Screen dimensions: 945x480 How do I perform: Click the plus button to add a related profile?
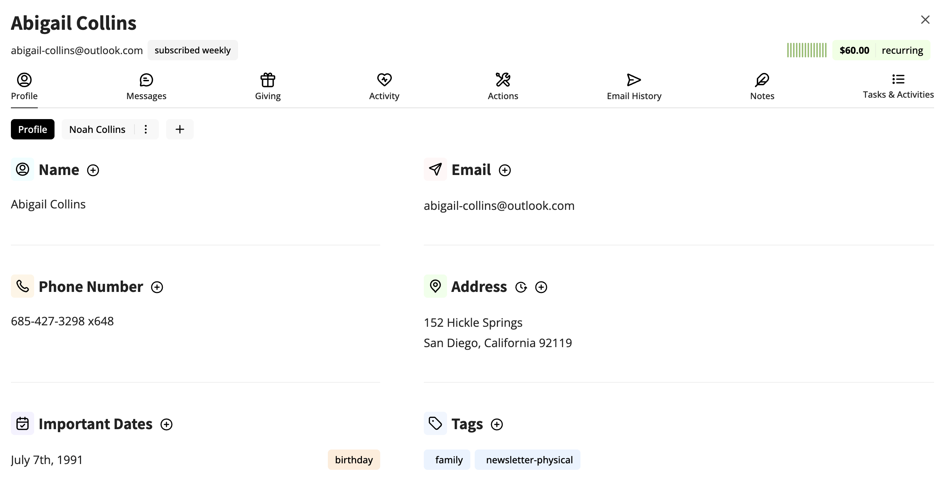[180, 129]
